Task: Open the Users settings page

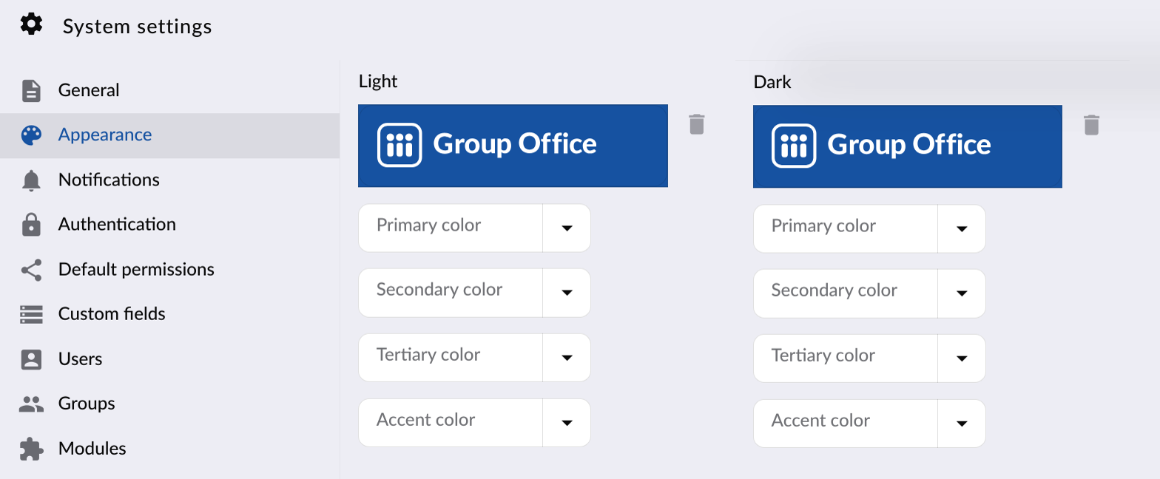Action: coord(169,359)
